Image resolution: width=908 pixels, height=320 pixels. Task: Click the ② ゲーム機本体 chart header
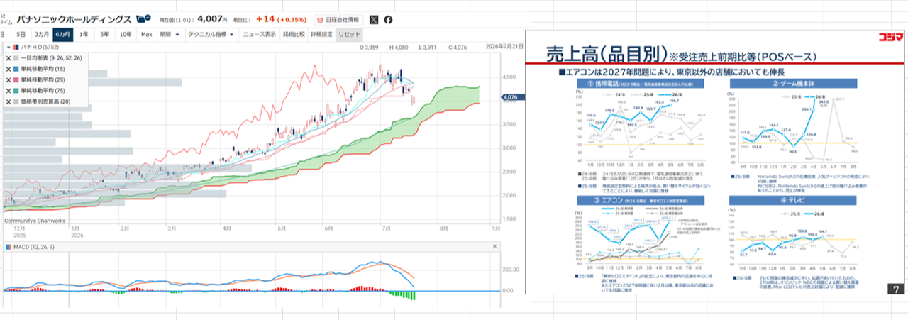(792, 83)
